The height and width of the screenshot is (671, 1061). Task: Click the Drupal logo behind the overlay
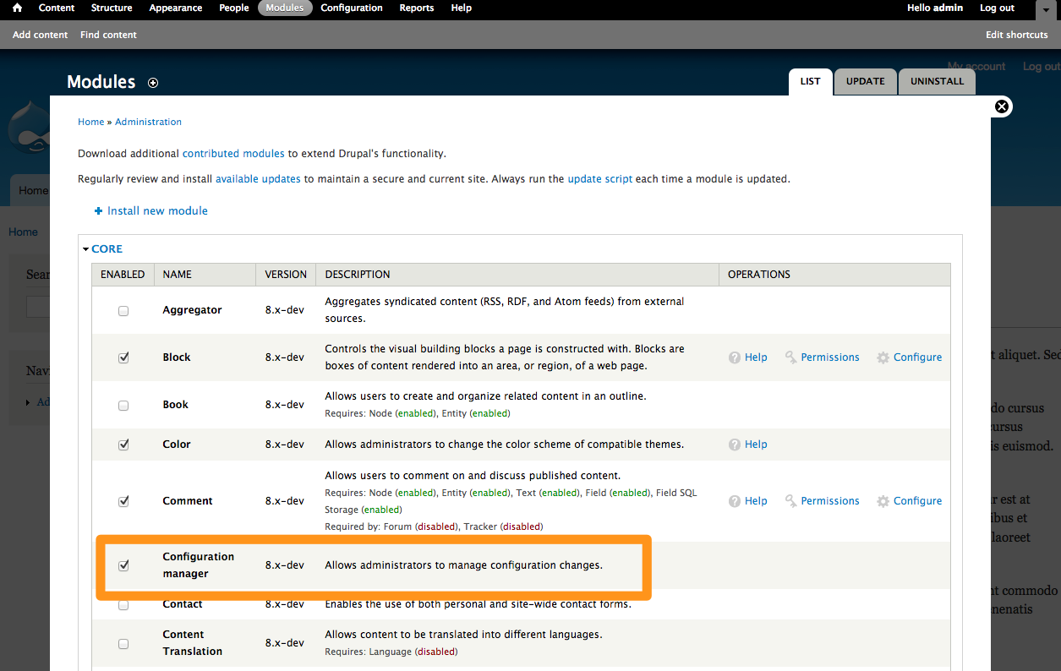tap(28, 128)
